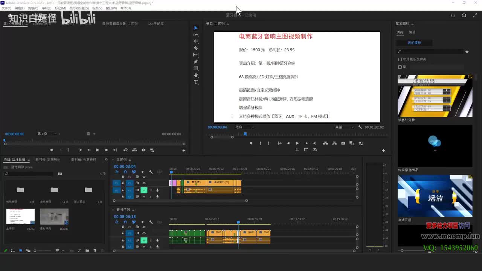This screenshot has width=482, height=271.
Task: Click Essential Graphics search field
Action: 430,52
